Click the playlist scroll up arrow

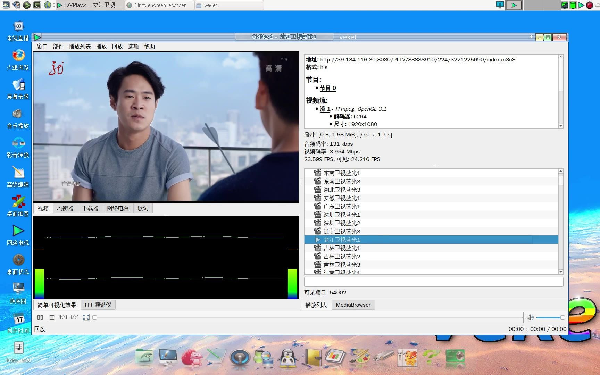coord(561,171)
